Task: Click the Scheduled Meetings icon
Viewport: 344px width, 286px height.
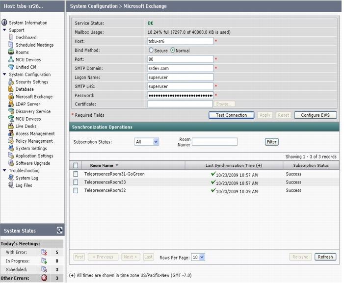Action: point(11,45)
